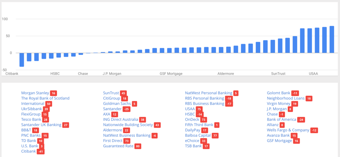Click the Citibank label on the chart axis
Screen dimensions: 340x157
12,74
